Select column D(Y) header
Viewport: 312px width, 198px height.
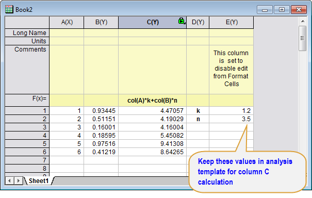198,22
